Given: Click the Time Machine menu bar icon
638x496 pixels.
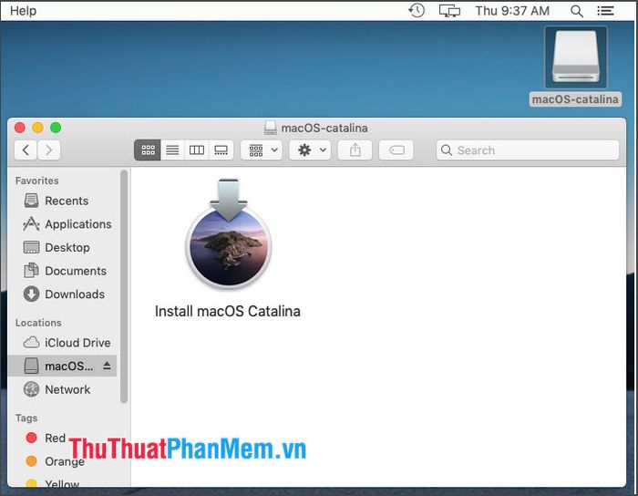Looking at the screenshot, I should point(417,11).
